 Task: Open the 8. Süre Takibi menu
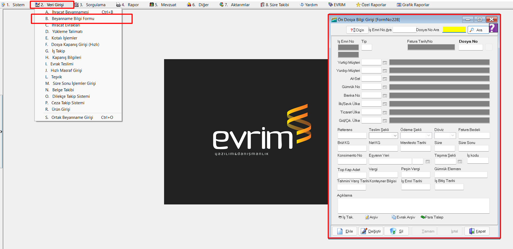tap(275, 5)
